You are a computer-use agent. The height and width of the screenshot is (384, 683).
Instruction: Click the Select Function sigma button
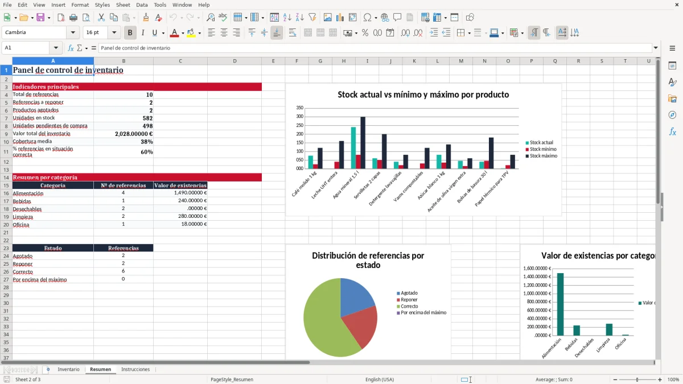point(80,48)
